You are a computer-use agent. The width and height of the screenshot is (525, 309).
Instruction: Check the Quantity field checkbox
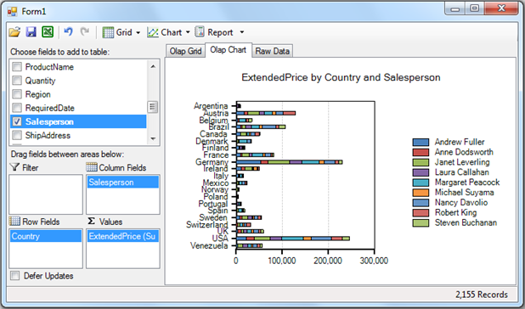point(17,81)
